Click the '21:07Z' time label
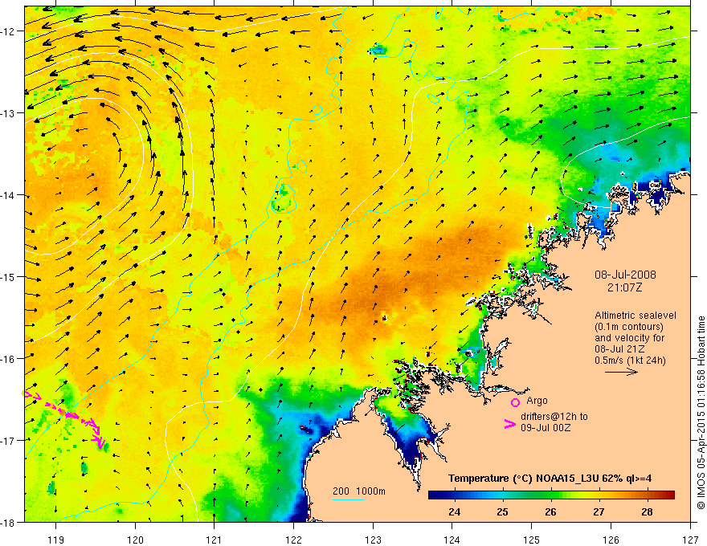The height and width of the screenshot is (546, 707). (x=624, y=287)
